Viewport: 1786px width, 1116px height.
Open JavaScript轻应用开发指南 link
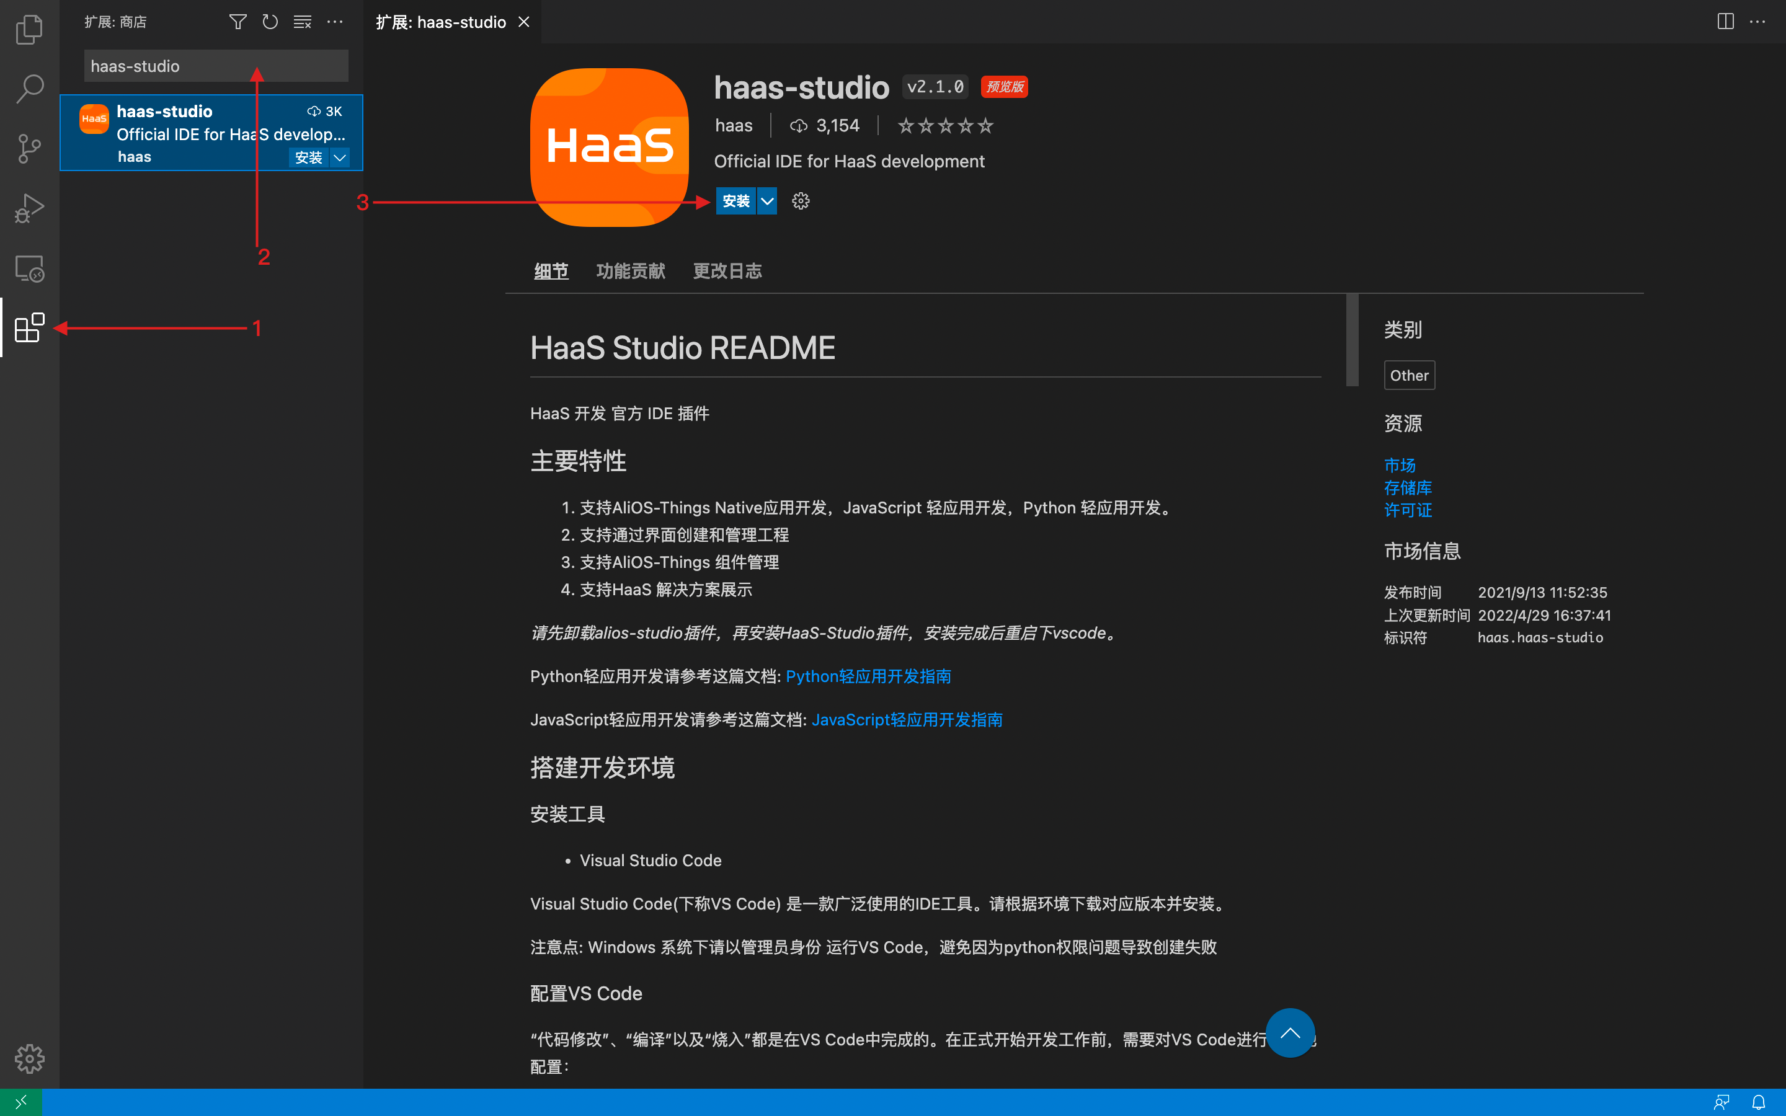click(907, 720)
